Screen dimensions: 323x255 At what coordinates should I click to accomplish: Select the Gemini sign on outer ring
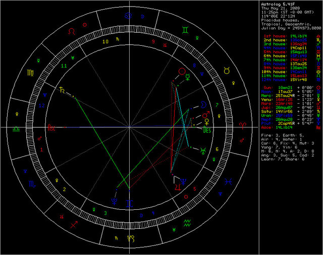(186, 31)
